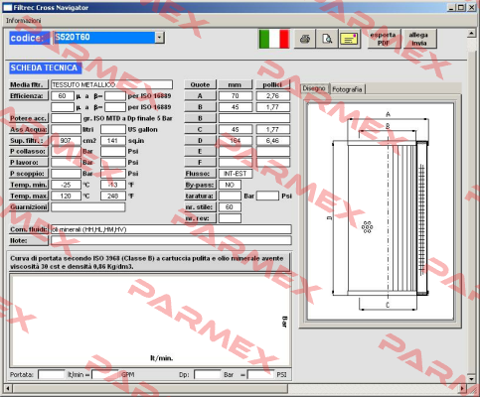Click the GPM value field

(105, 374)
